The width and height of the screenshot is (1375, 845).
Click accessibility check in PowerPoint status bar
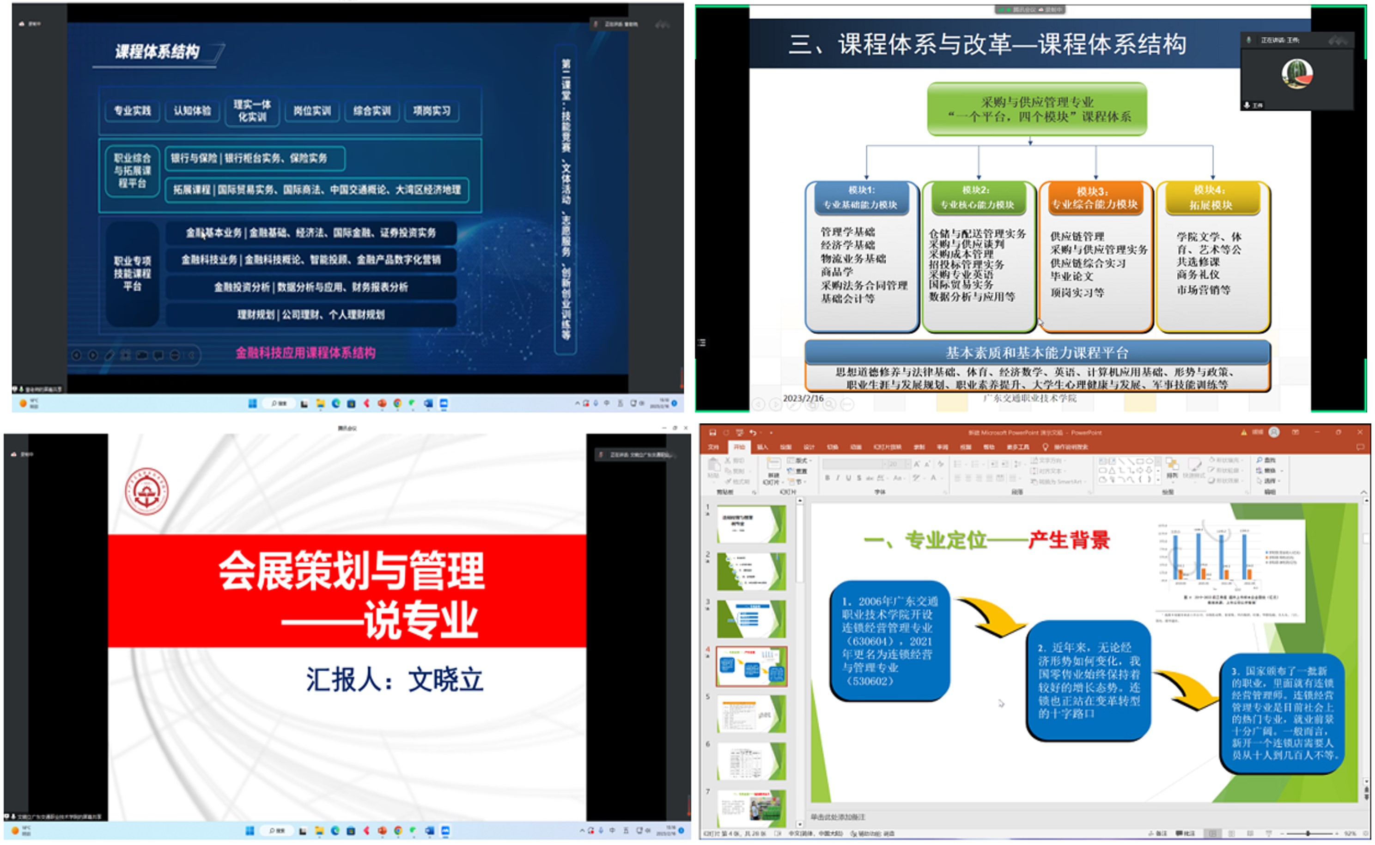872,834
